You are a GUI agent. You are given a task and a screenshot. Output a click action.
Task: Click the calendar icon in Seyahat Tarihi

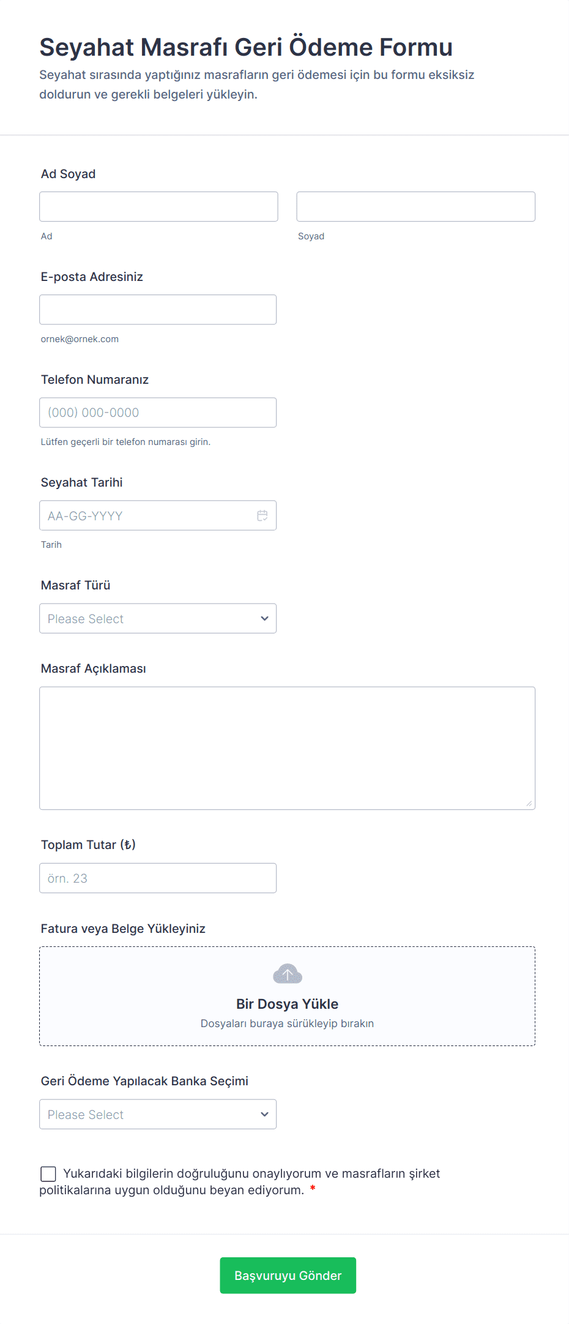tap(262, 516)
